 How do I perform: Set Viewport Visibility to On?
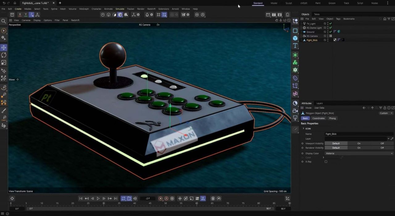click(x=359, y=143)
